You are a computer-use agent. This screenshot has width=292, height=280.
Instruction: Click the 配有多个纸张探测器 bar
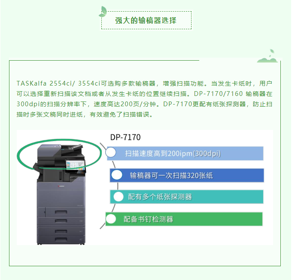[x=187, y=197]
